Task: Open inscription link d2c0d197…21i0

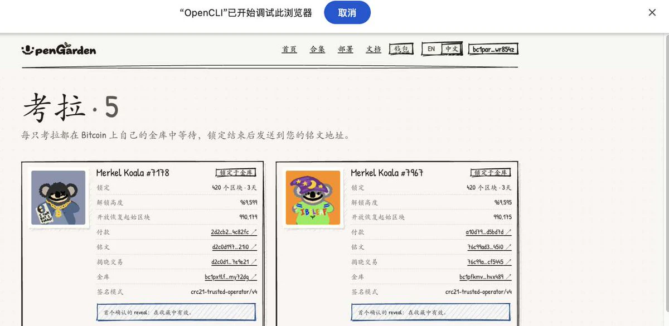Action: coord(234,246)
